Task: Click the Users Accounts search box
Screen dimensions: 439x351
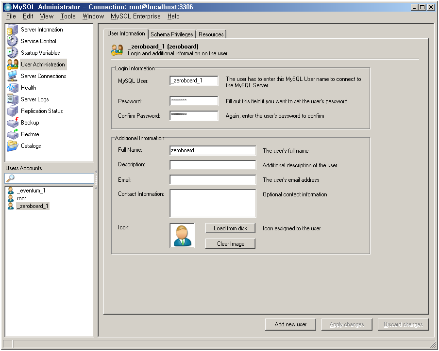Action: pyautogui.click(x=49, y=178)
